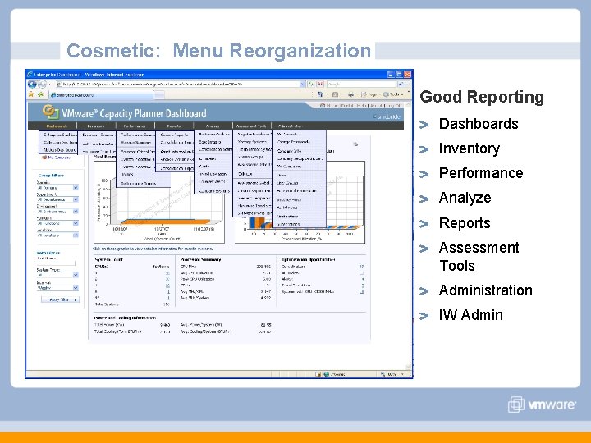This screenshot has width=591, height=443.
Task: Click the zoom level magnifier in status bar
Action: click(383, 374)
